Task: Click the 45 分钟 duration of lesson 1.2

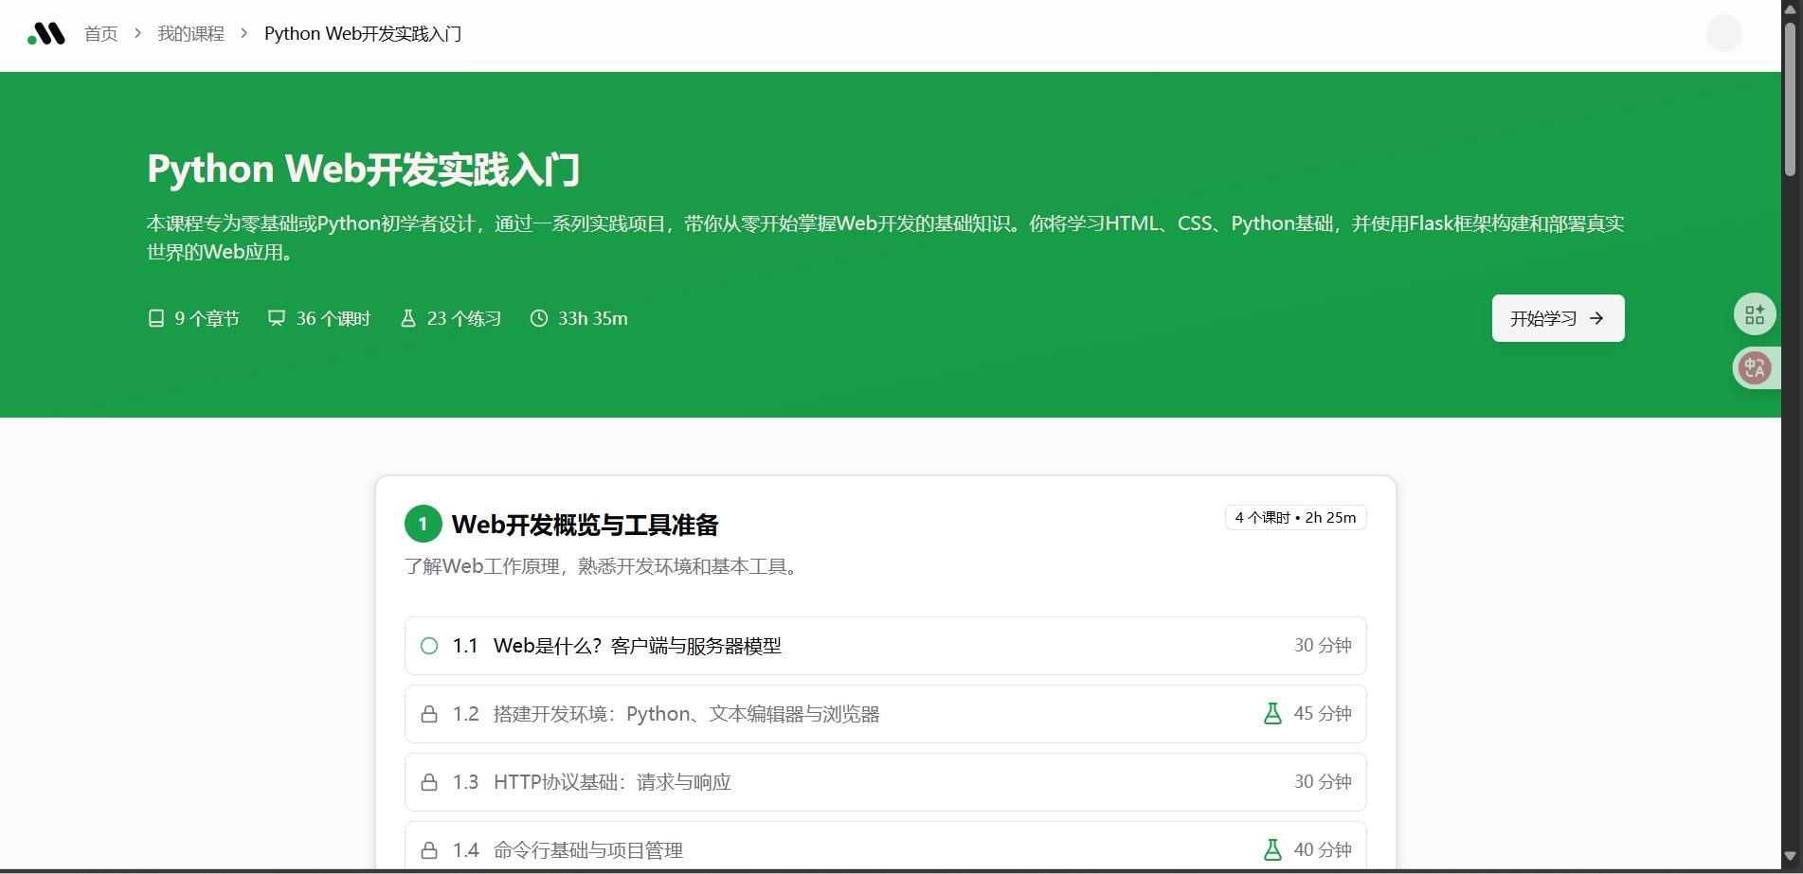Action: [1323, 714]
